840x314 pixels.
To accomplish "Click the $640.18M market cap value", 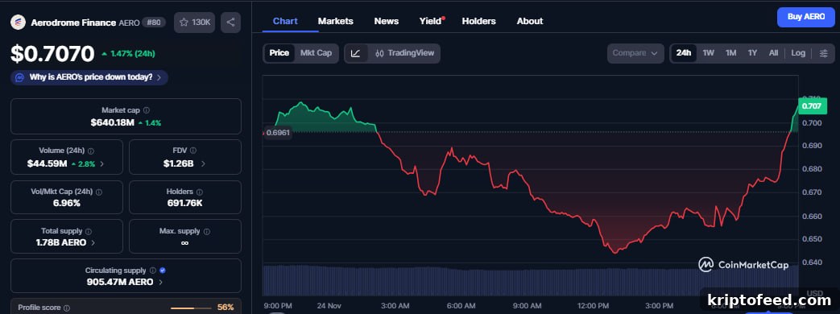I will click(112, 122).
